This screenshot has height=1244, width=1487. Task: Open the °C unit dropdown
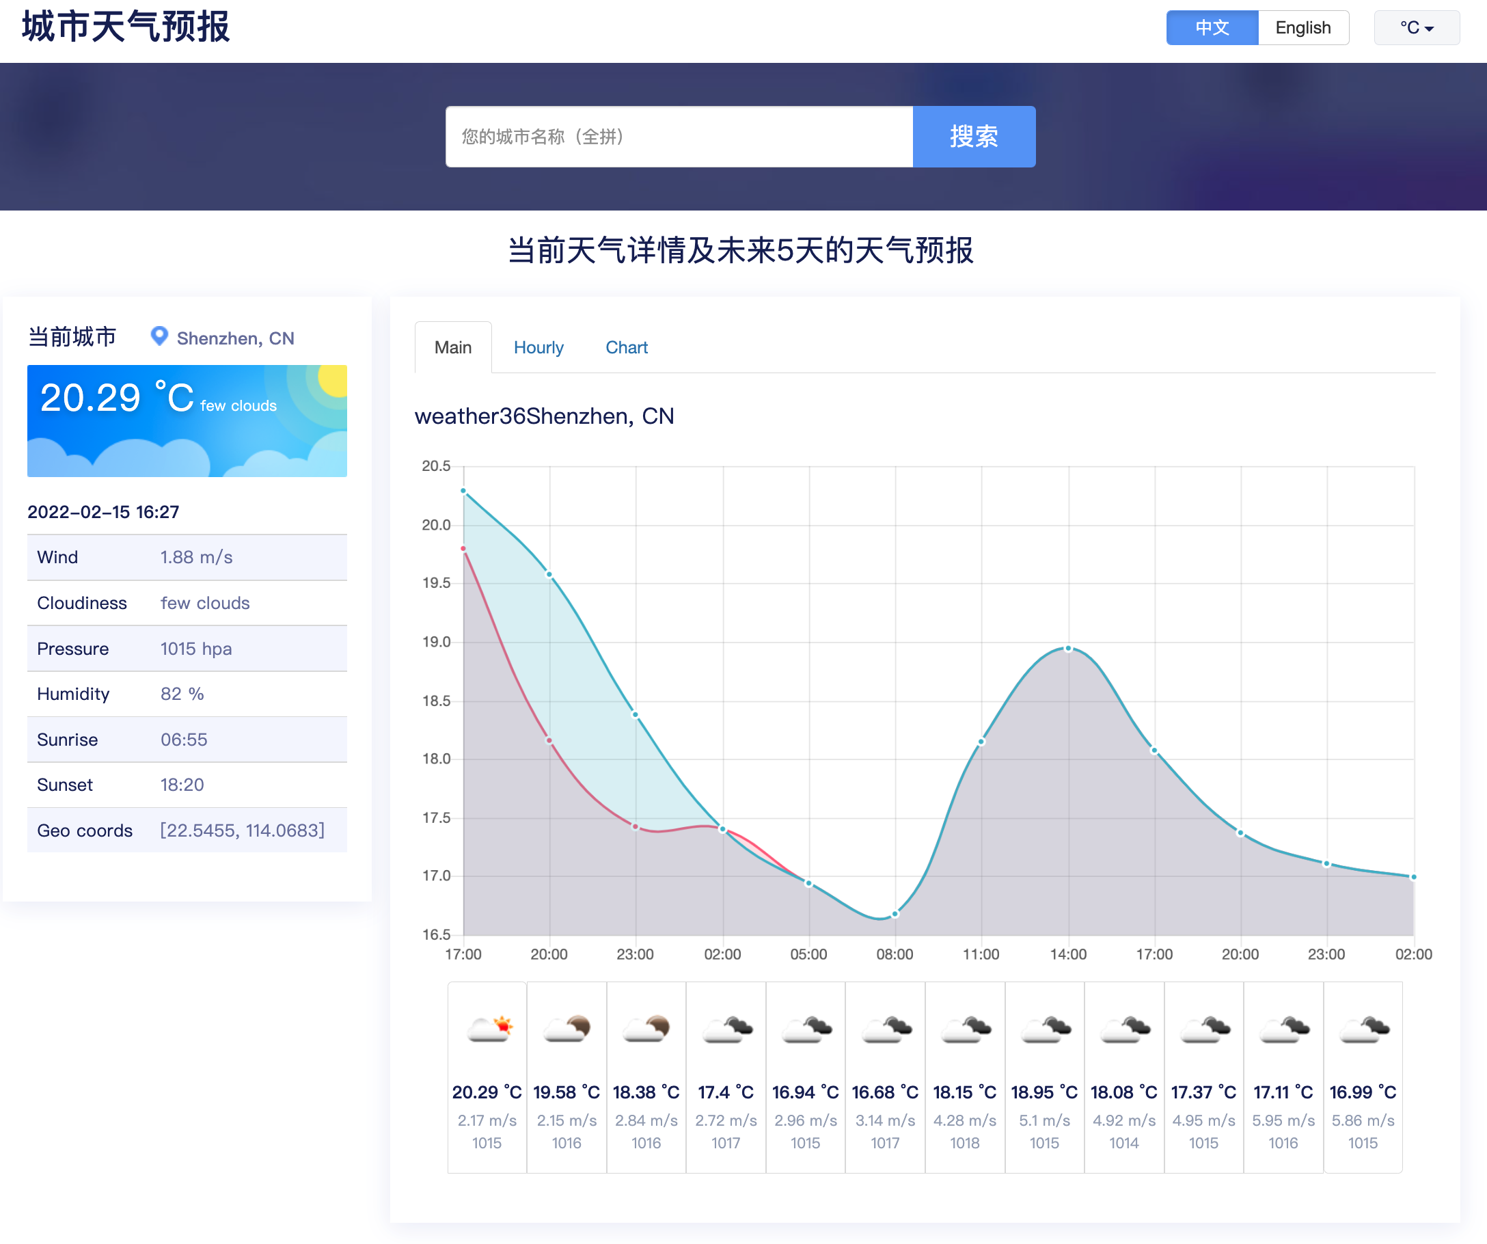point(1416,27)
